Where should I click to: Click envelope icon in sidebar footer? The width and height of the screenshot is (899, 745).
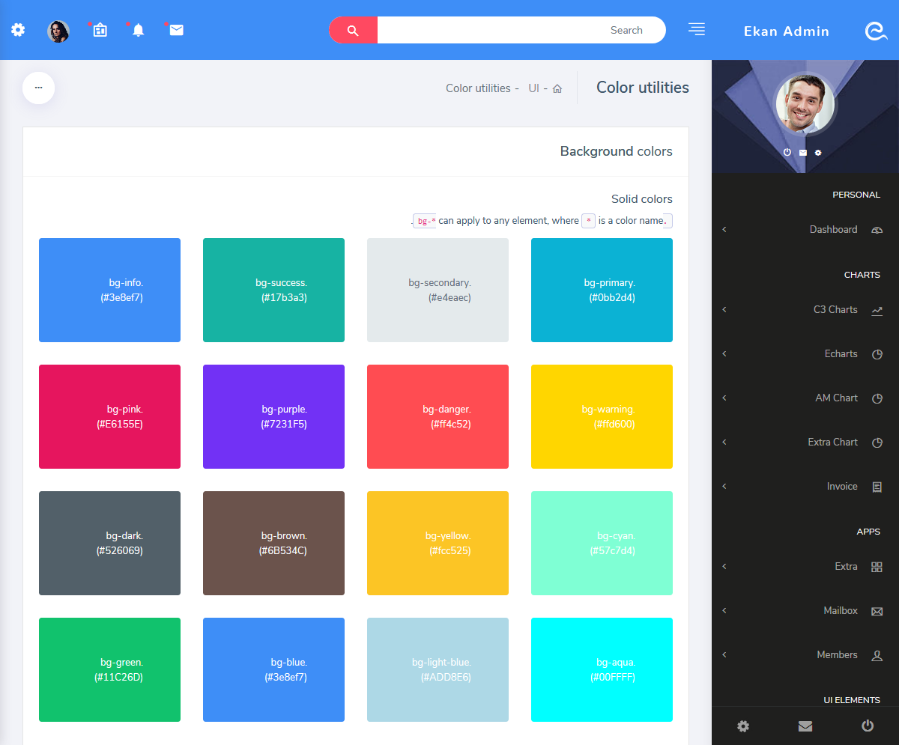click(805, 726)
